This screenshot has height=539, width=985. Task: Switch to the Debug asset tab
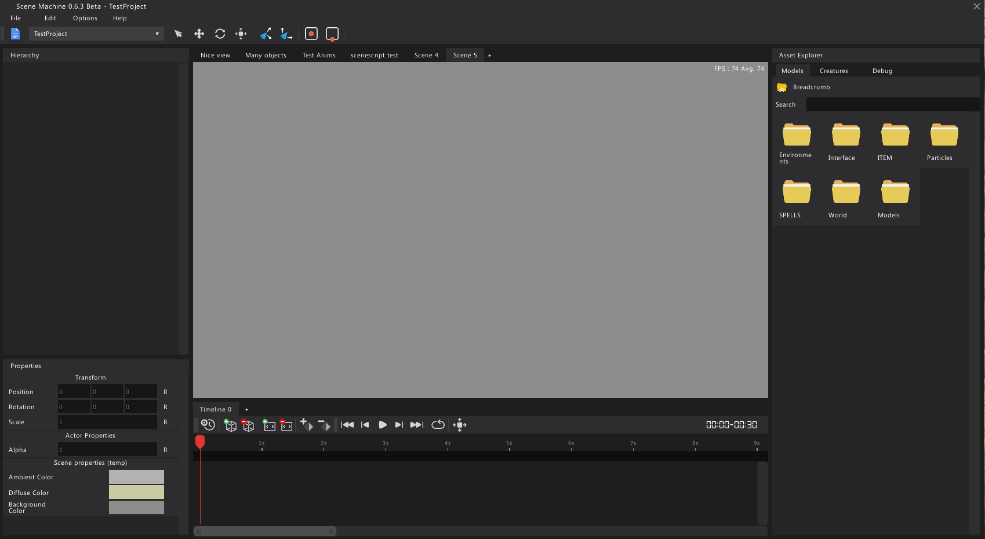pyautogui.click(x=882, y=71)
